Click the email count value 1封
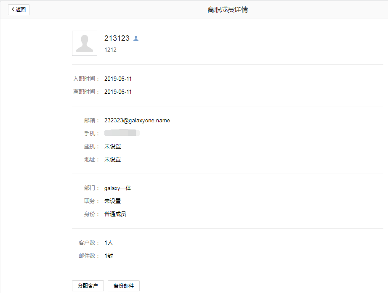 click(108, 256)
